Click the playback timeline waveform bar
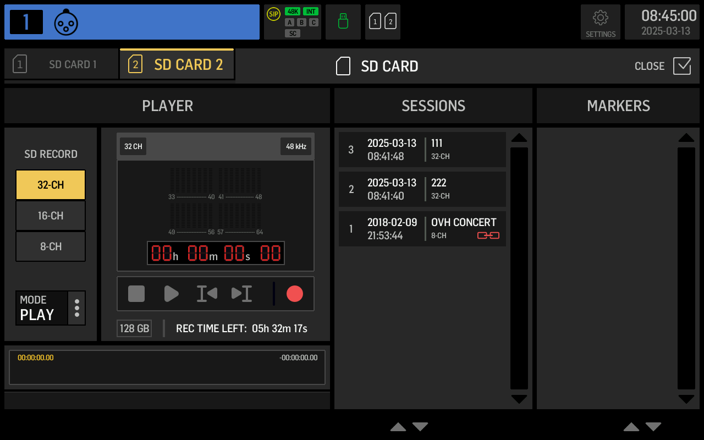The width and height of the screenshot is (704, 440). 167,367
